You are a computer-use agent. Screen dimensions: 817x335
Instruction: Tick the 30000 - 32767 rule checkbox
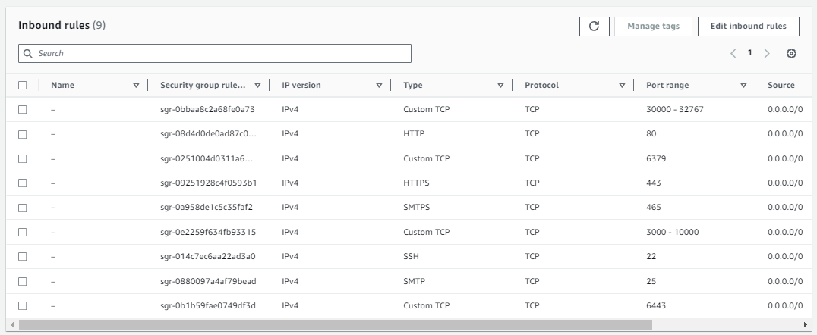point(23,110)
